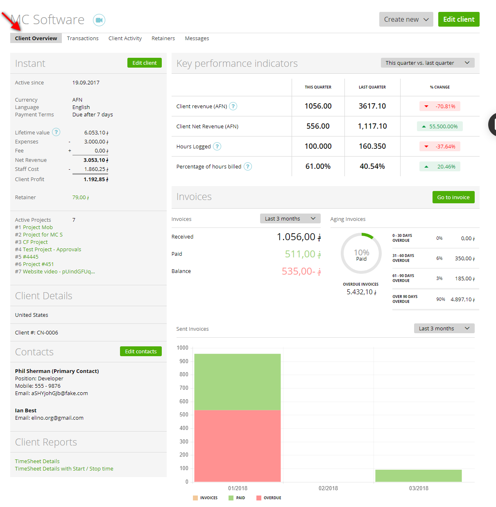Toggle the OVERDUE legend item

pyautogui.click(x=269, y=498)
